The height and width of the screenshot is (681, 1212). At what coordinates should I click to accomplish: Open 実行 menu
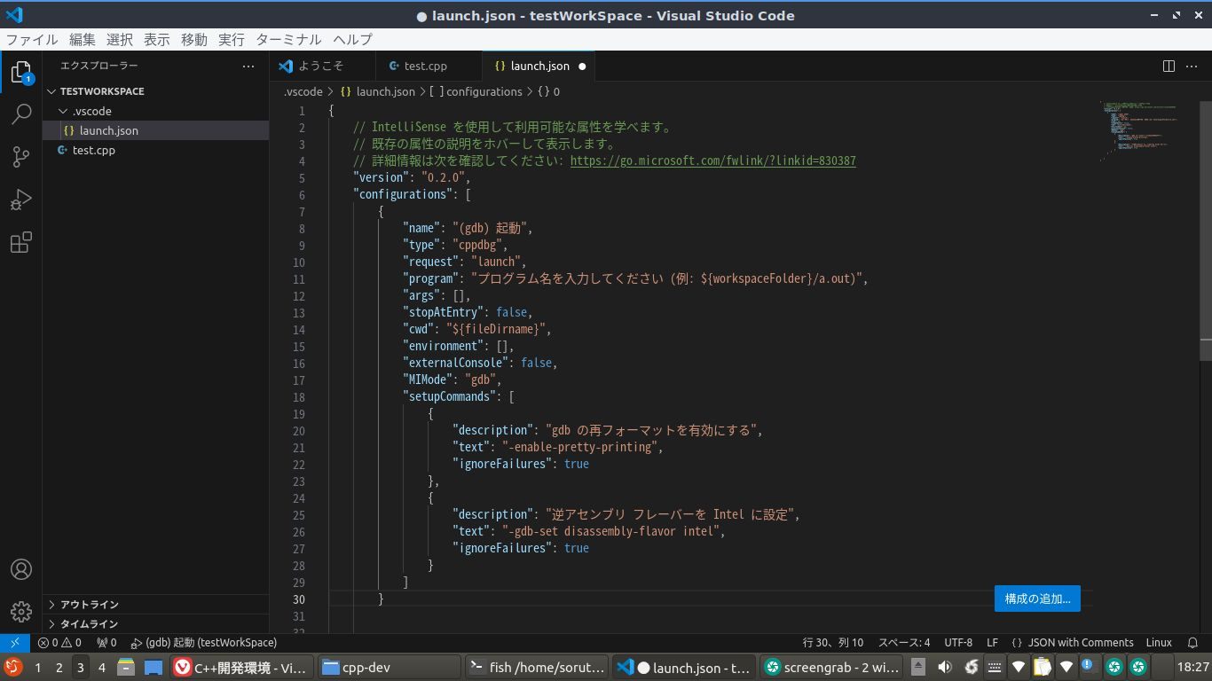tap(231, 40)
